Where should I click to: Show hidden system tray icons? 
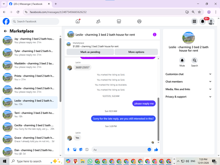[x=178, y=161]
